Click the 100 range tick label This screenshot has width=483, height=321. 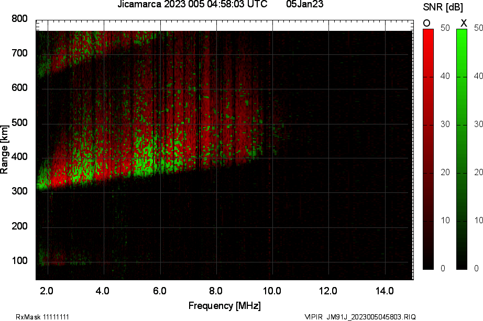20,261
